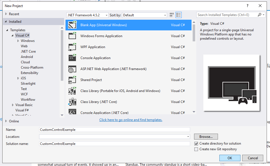Click the ASP.NET Web Application globe icon

pos(72,69)
